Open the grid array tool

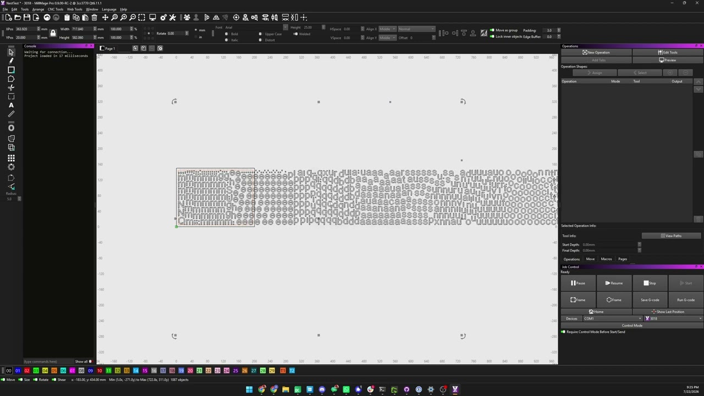pos(11,158)
